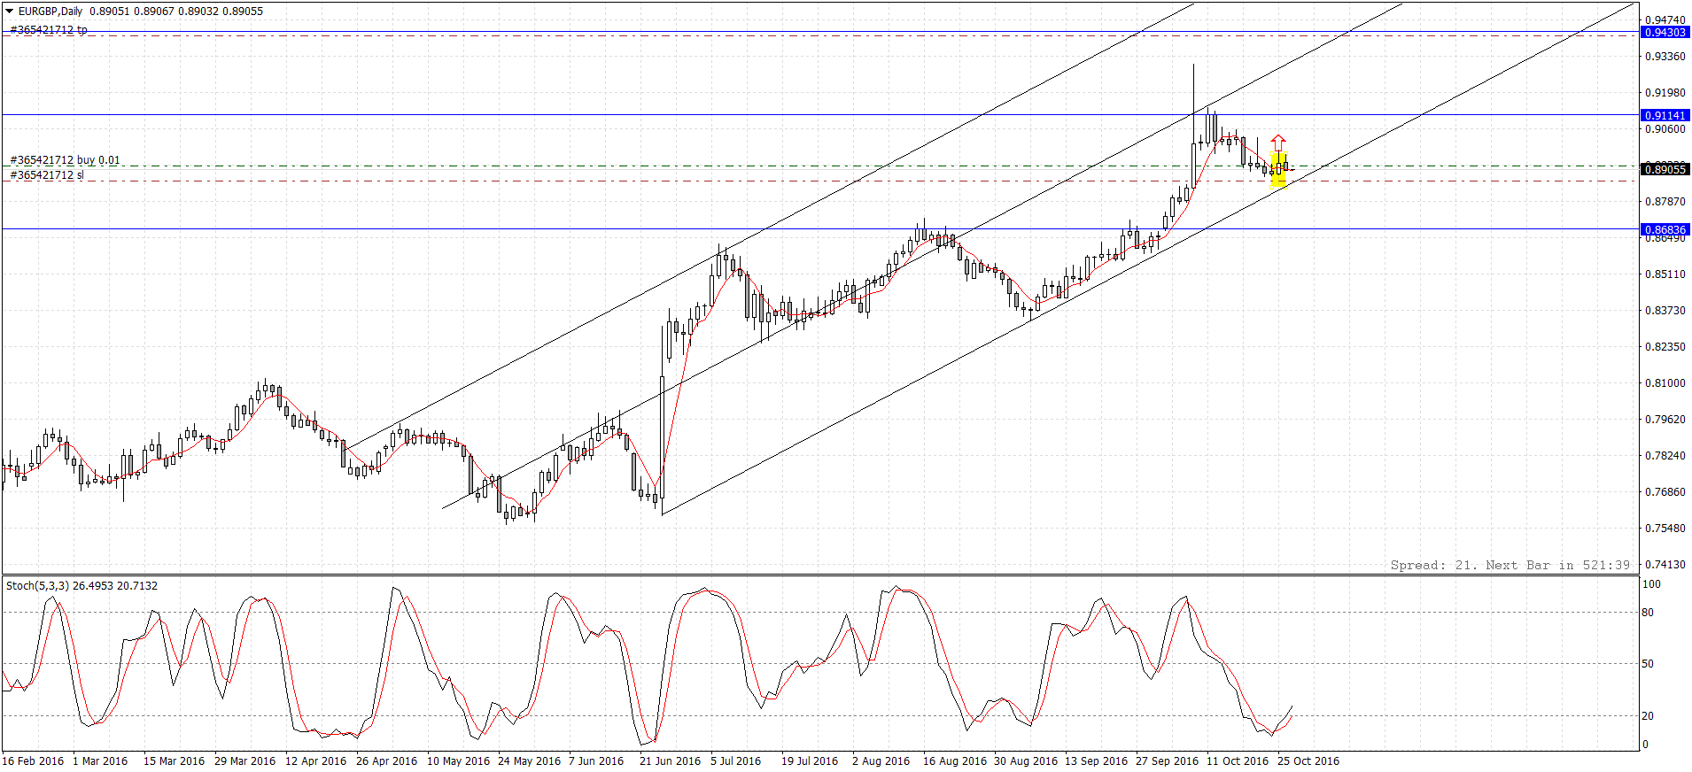Click the blue 0.86836 price tag
Image resolution: width=1692 pixels, height=772 pixels.
click(x=1665, y=229)
